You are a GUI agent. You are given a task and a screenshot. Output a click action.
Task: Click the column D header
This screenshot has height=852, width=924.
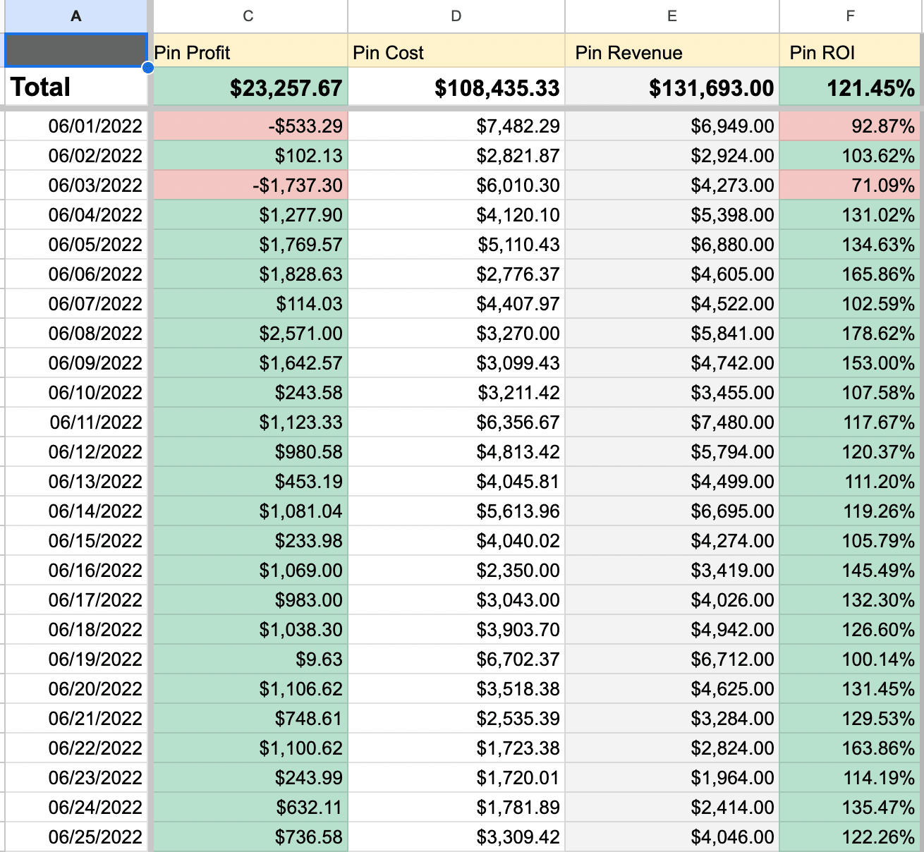point(456,16)
